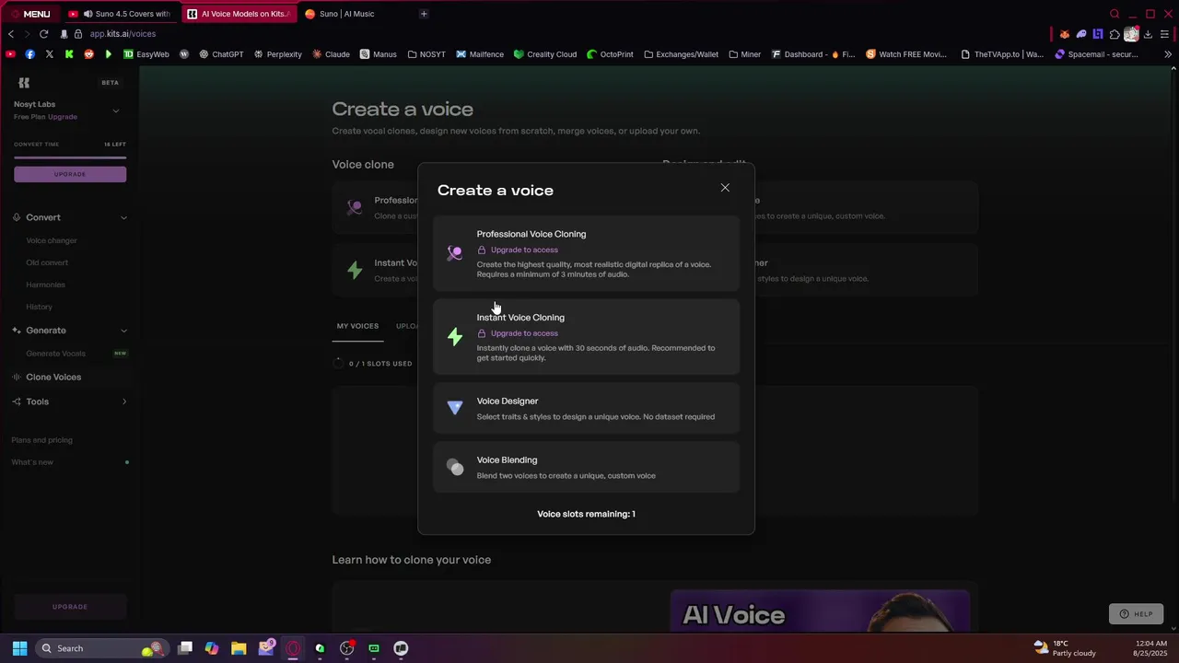Click the green lightning Instant Voice Cloning icon in dialog
The height and width of the screenshot is (663, 1179).
[455, 337]
